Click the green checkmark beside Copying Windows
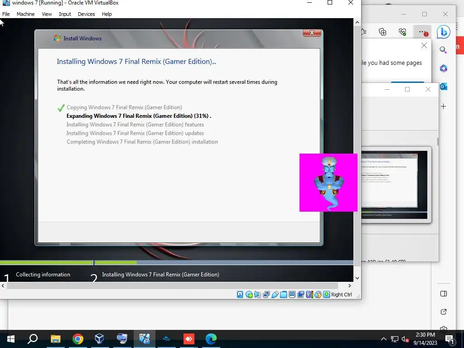Image resolution: width=464 pixels, height=348 pixels. pos(61,108)
